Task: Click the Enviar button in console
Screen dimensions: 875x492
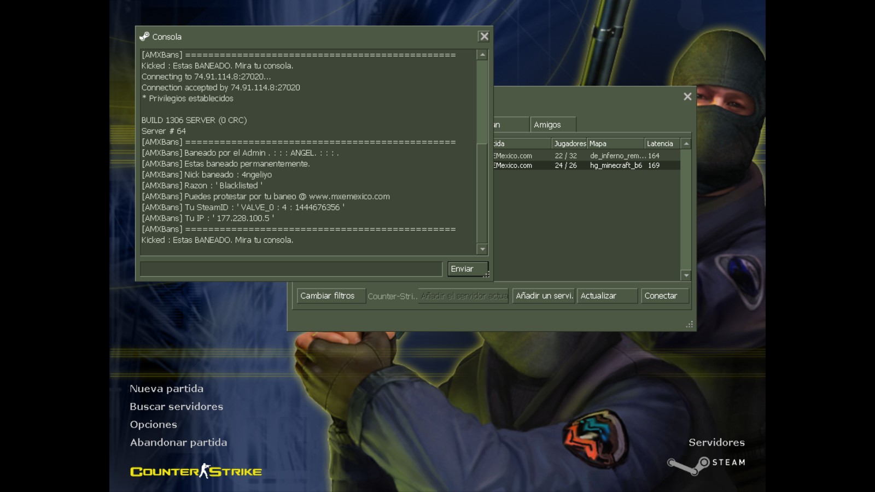Action: [468, 269]
